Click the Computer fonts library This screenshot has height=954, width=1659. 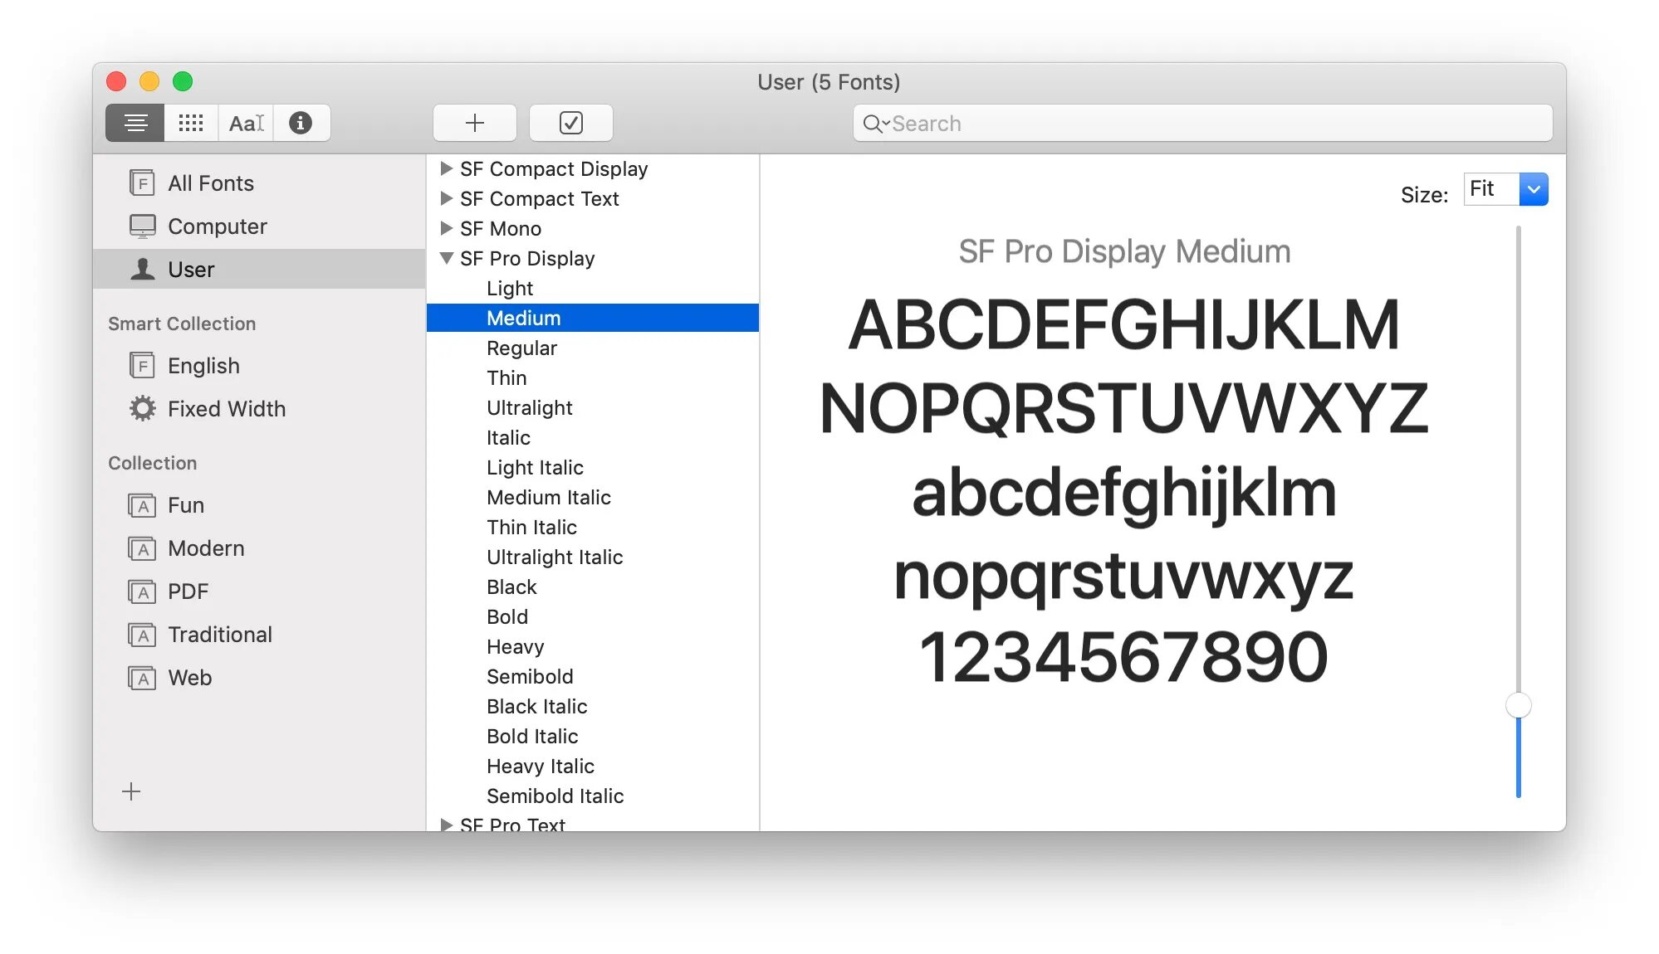pyautogui.click(x=218, y=226)
